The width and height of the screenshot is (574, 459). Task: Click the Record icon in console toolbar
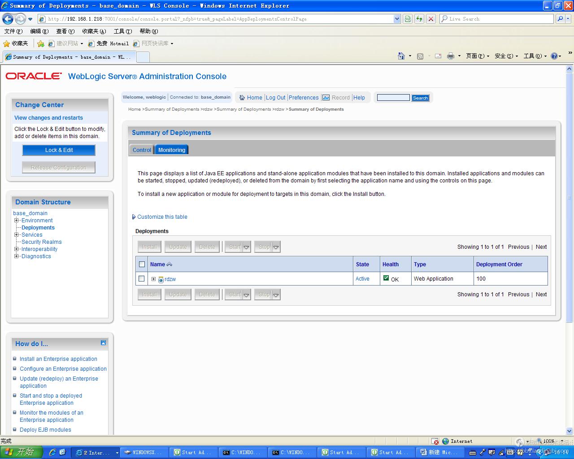(x=326, y=98)
